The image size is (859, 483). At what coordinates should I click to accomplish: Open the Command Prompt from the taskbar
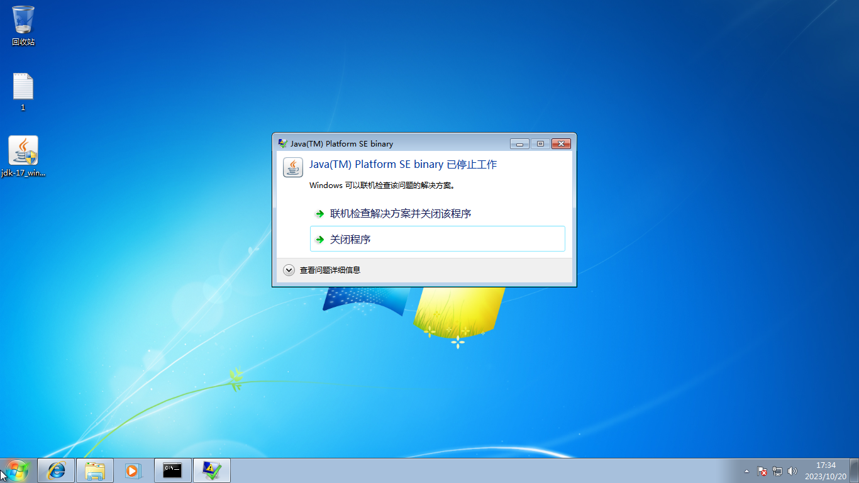coord(172,470)
